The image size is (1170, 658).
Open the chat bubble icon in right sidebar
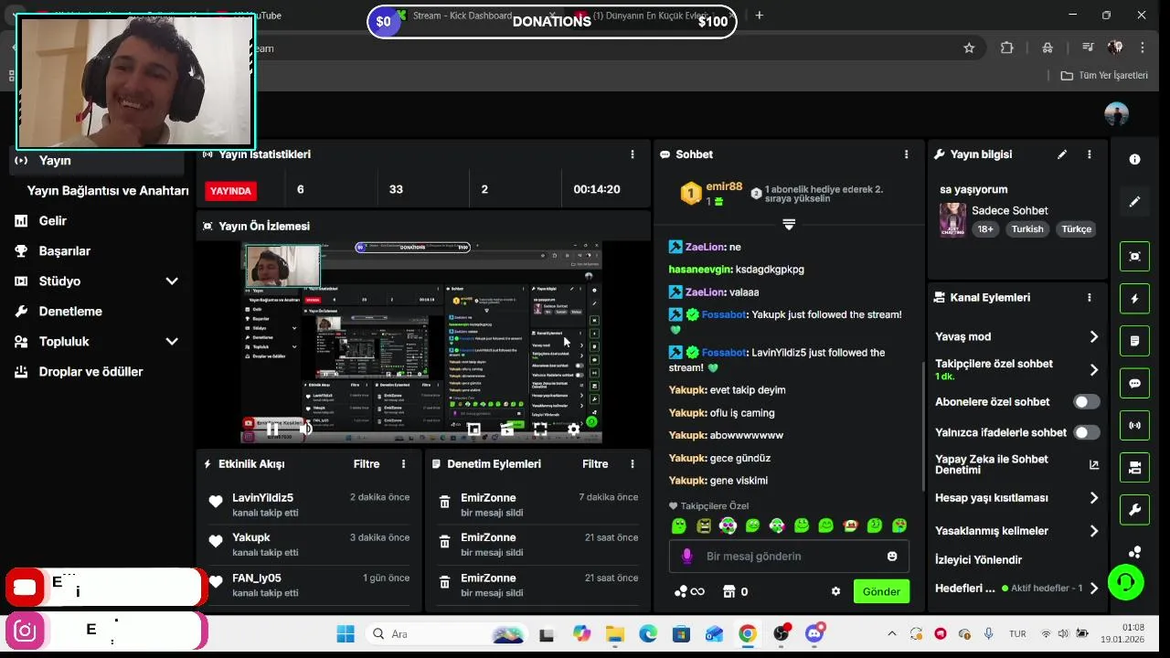1134,384
